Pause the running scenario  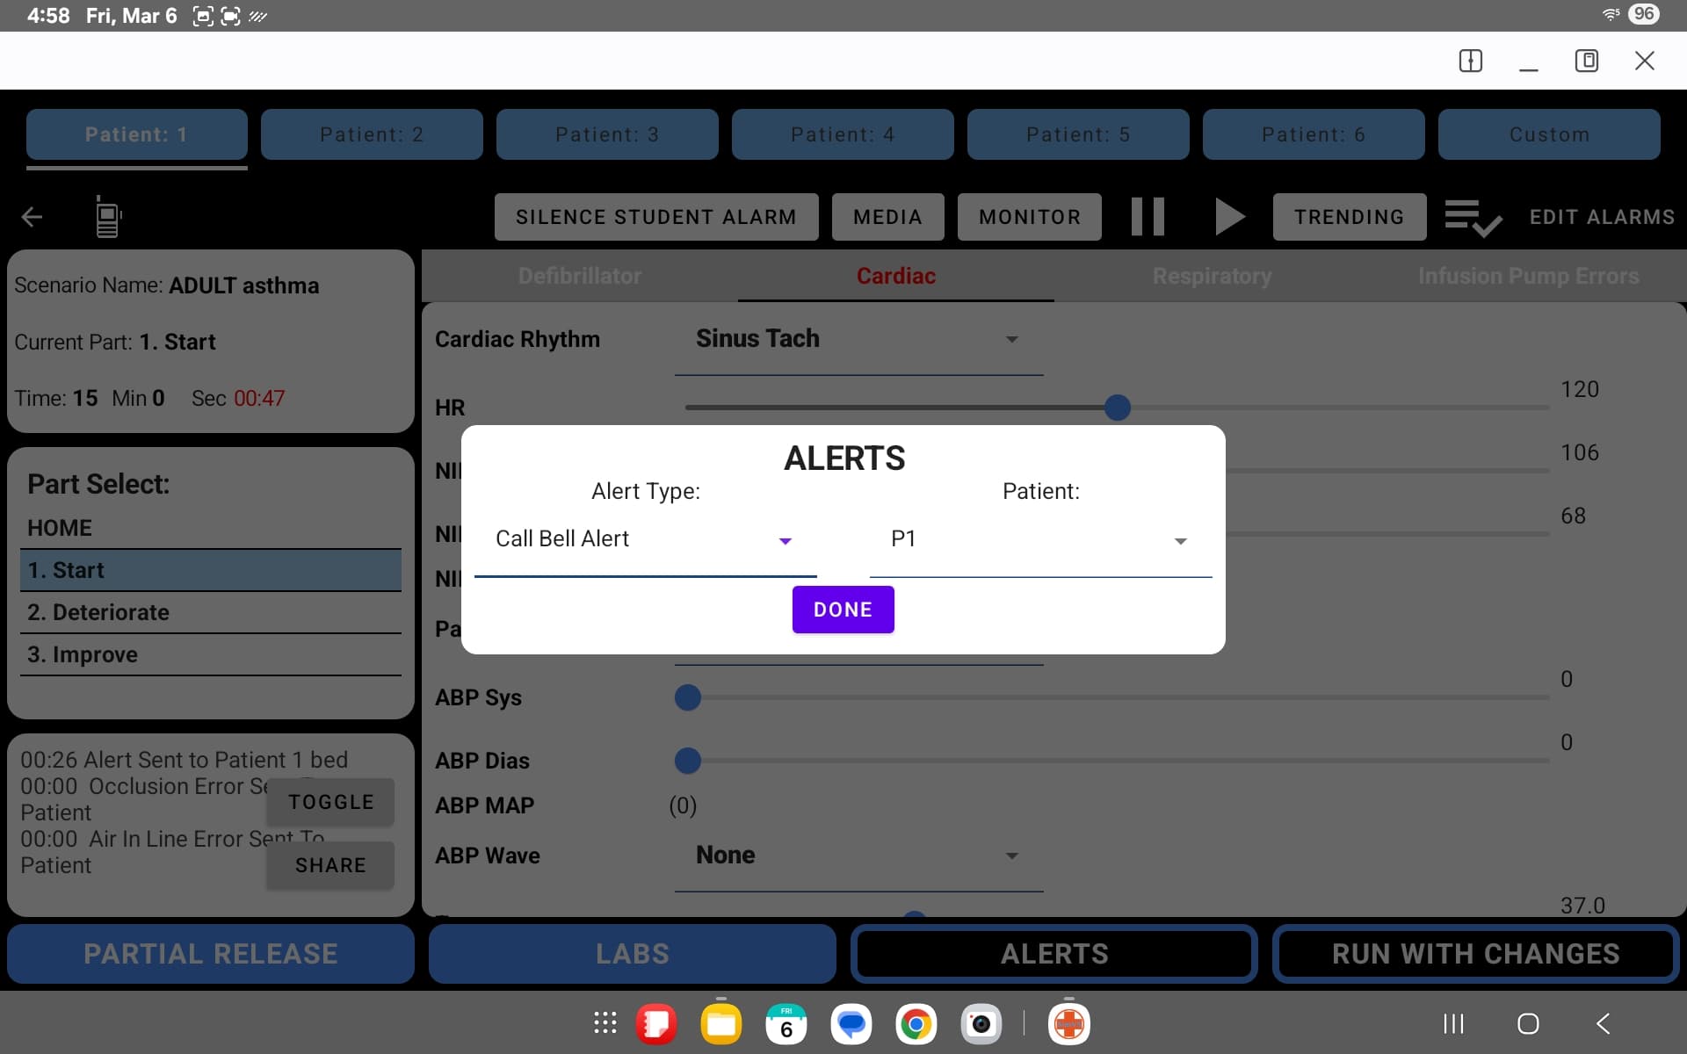click(1147, 217)
